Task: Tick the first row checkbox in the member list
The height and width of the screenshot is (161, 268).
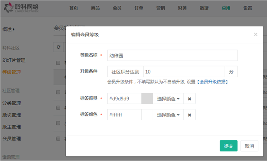Action: pos(58,92)
